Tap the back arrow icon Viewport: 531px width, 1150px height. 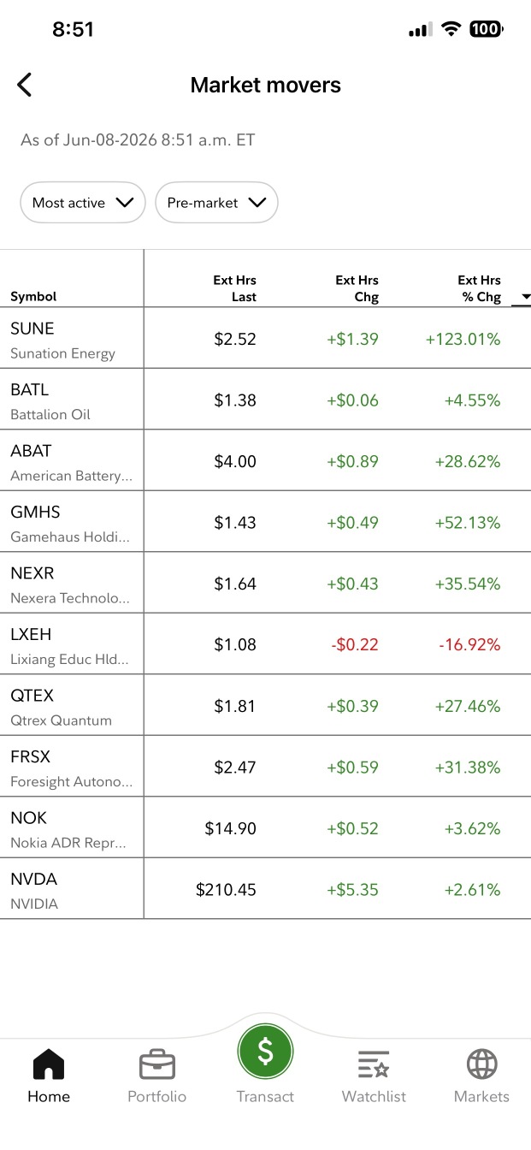coord(24,85)
